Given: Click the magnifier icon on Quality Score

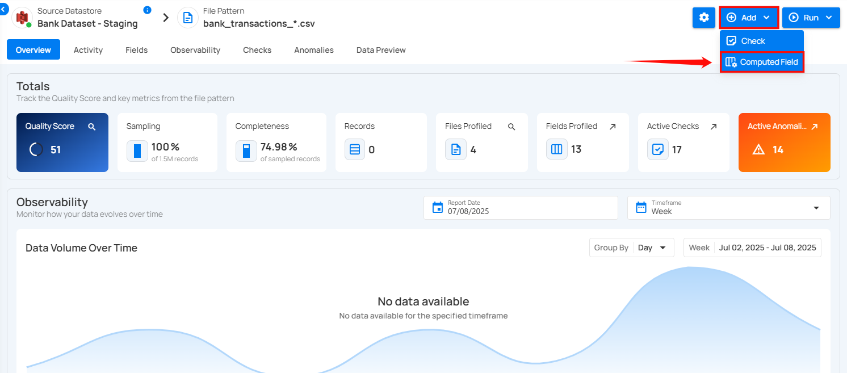Looking at the screenshot, I should (92, 127).
